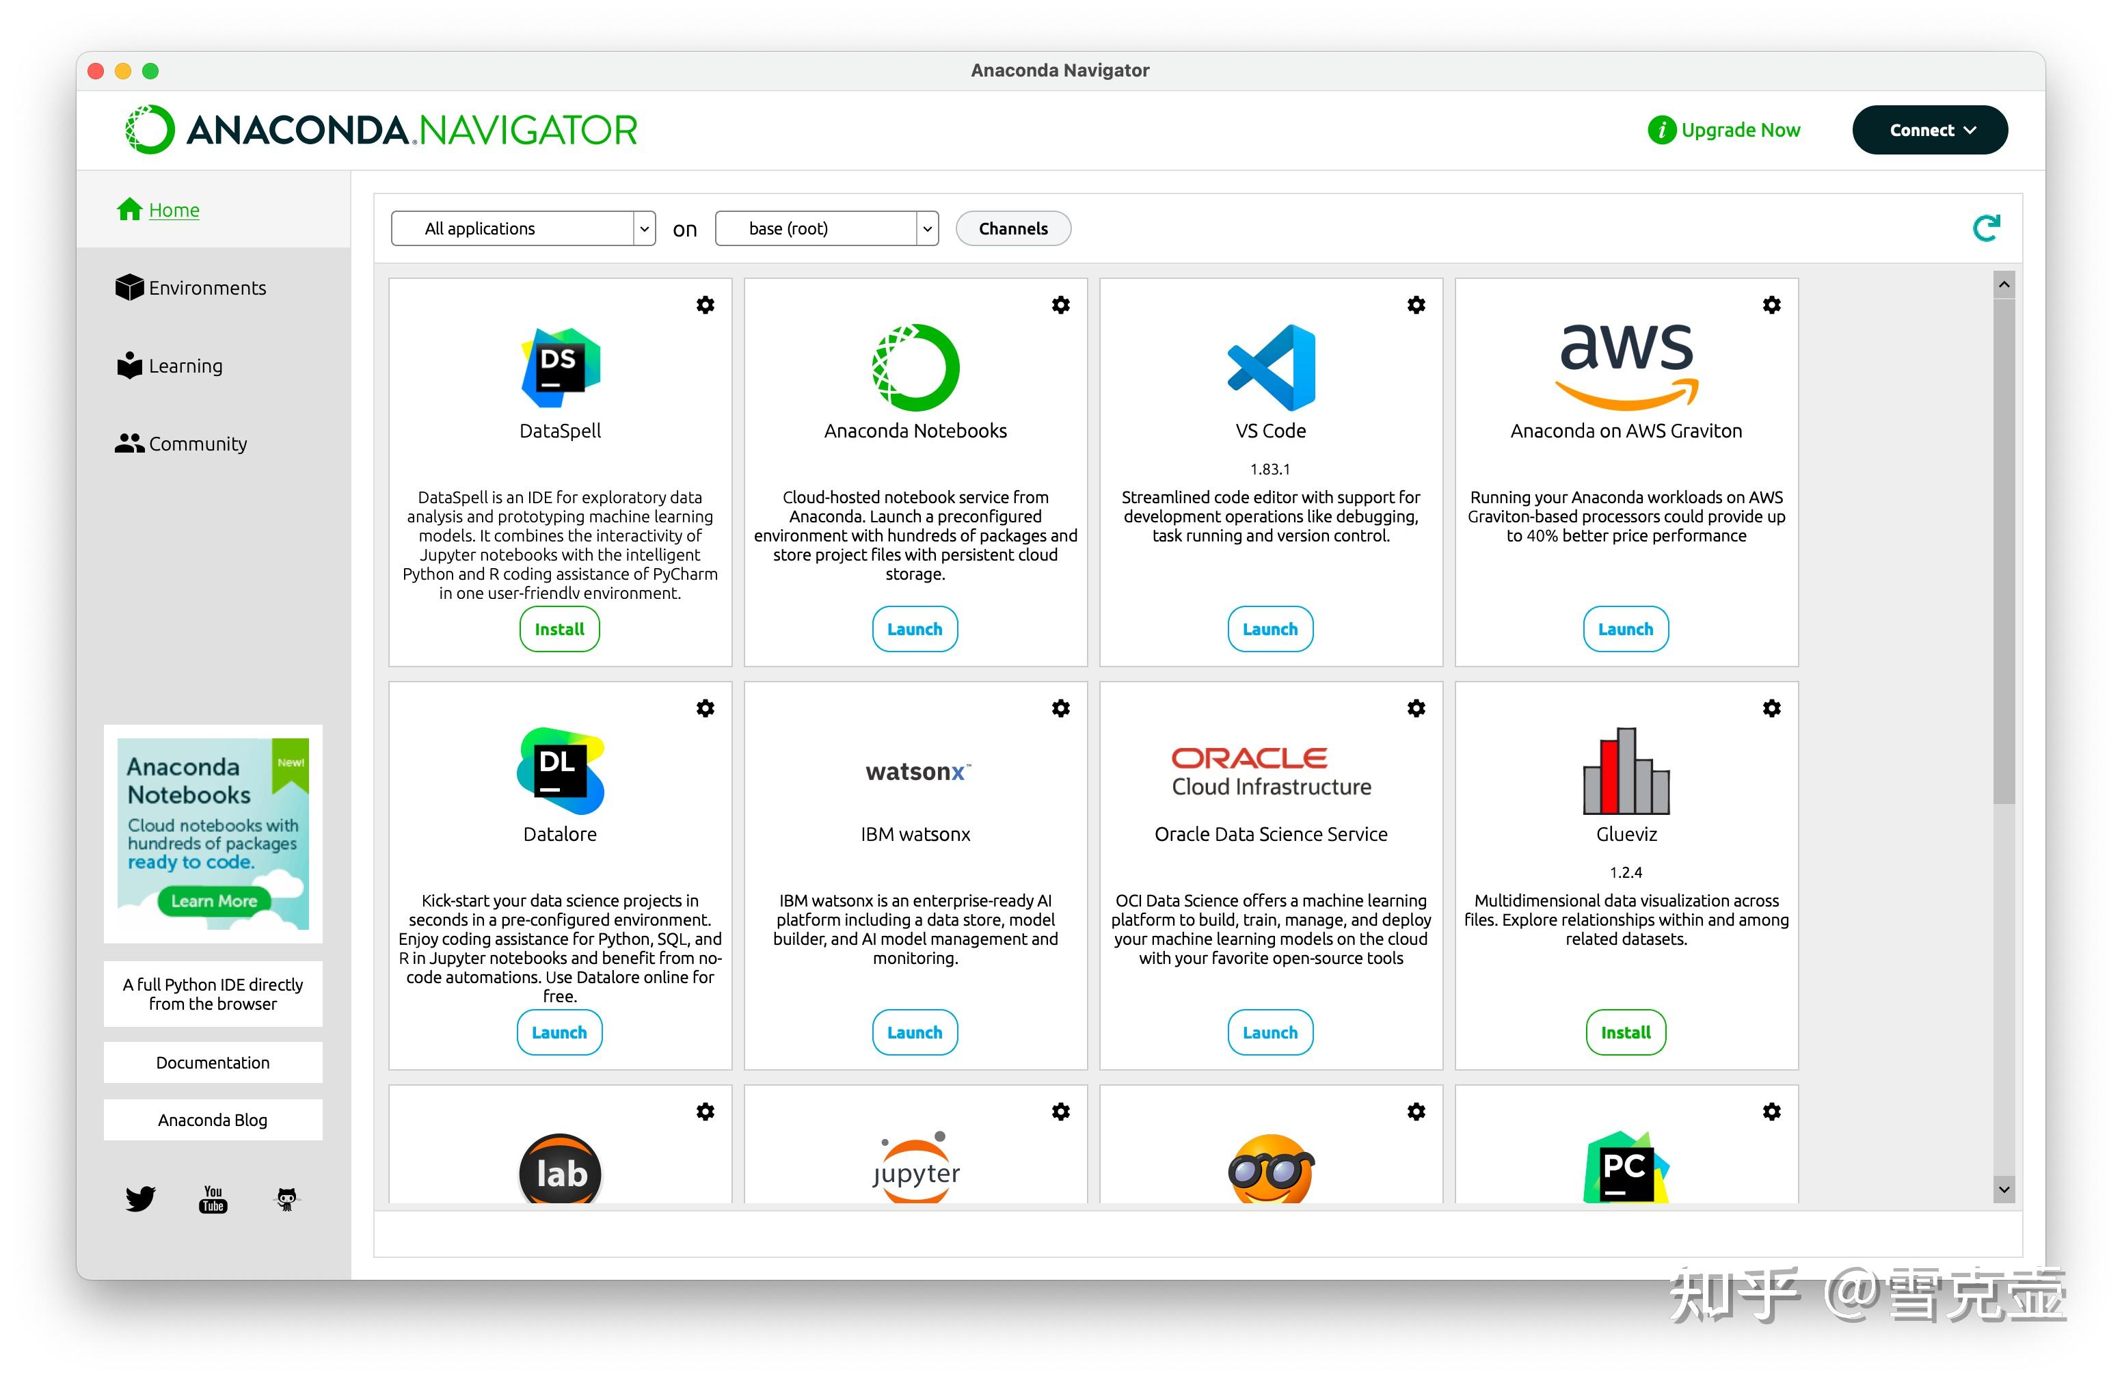Open the Twitter icon in sidebar
This screenshot has width=2122, height=1381.
[140, 1198]
